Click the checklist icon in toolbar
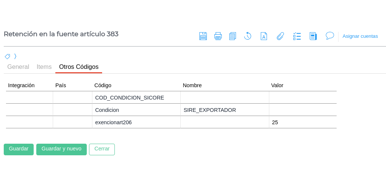Viewport: 386px width, 171px height. [297, 36]
